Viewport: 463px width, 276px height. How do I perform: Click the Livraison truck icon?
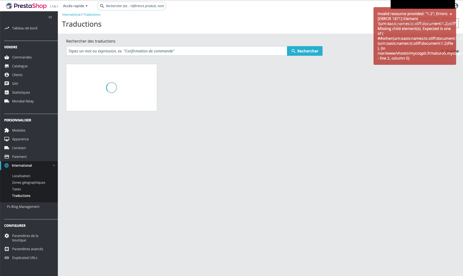pos(7,148)
